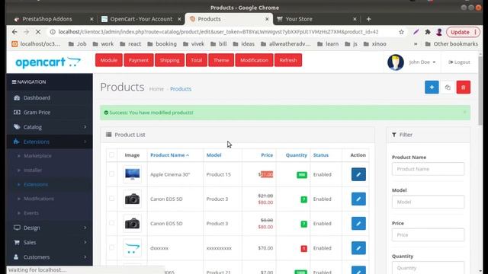
Task: Open Other bookmarks folder
Action: coord(451,44)
